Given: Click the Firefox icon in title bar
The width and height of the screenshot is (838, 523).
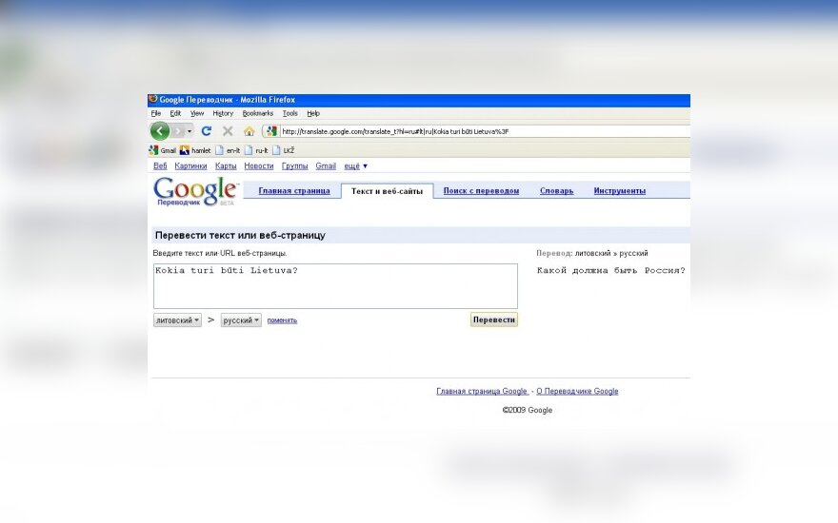Looking at the screenshot, I should 153,99.
